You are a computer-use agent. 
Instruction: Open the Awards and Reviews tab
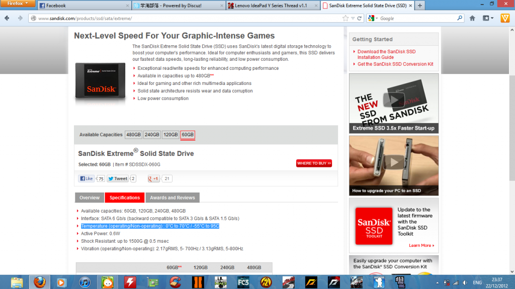[173, 198]
